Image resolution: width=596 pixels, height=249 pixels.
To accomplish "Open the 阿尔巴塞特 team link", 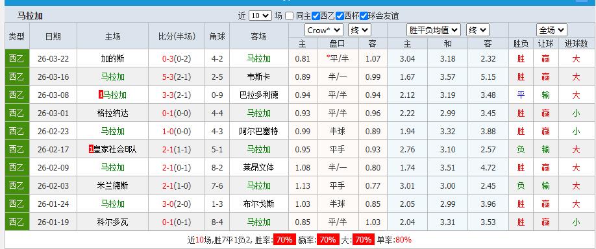I will (x=259, y=132).
